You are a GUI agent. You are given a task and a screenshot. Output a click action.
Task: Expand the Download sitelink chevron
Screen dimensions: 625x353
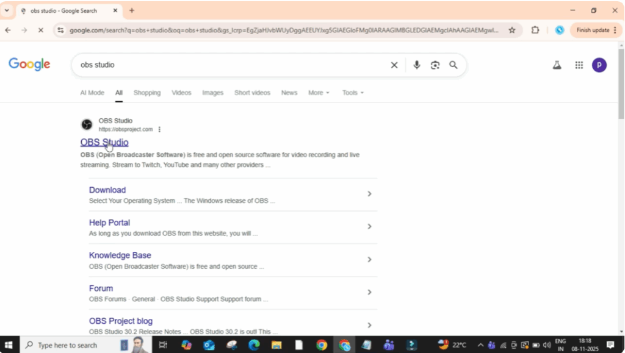[369, 194]
